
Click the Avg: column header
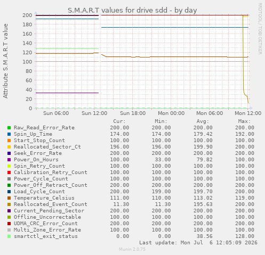[x=203, y=121]
